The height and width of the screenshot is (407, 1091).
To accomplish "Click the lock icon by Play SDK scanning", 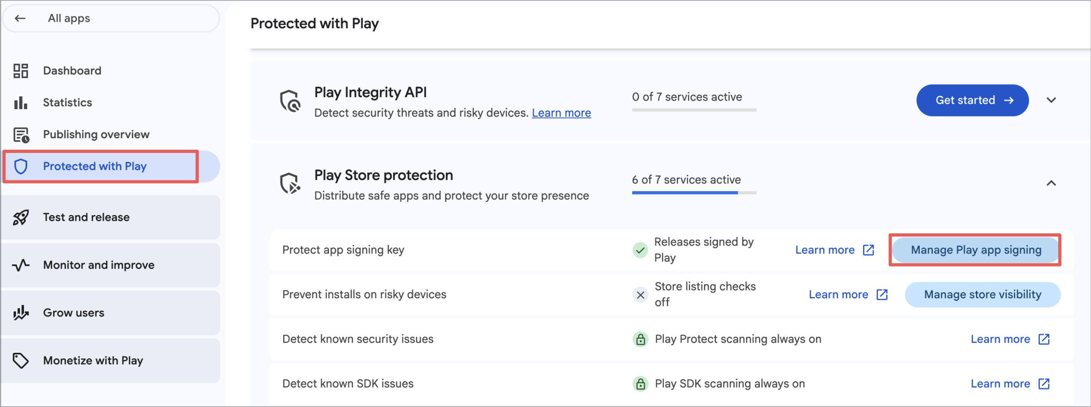I will pos(640,384).
